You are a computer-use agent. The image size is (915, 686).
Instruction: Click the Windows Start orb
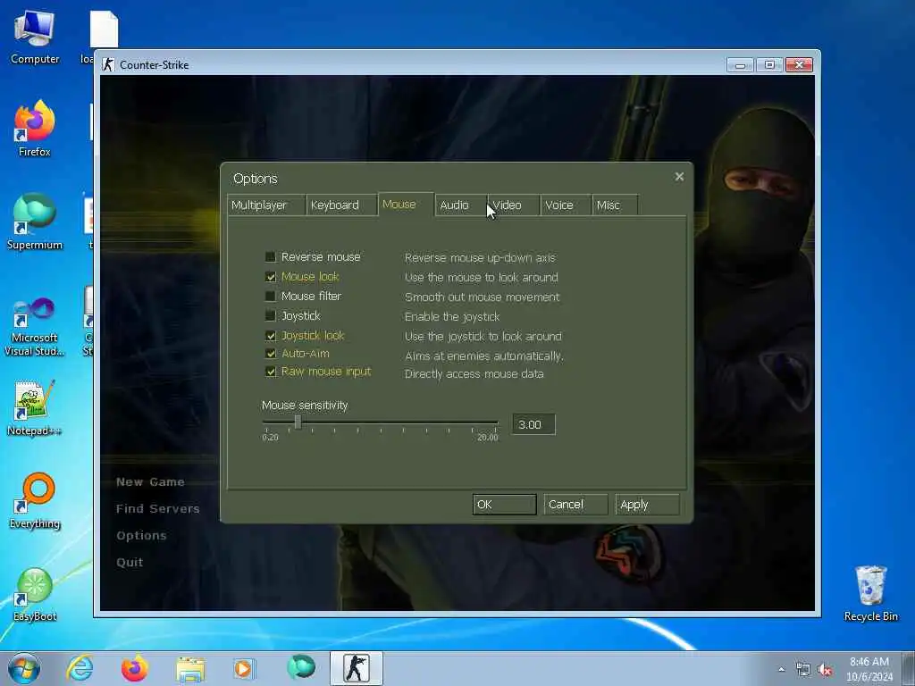point(24,668)
